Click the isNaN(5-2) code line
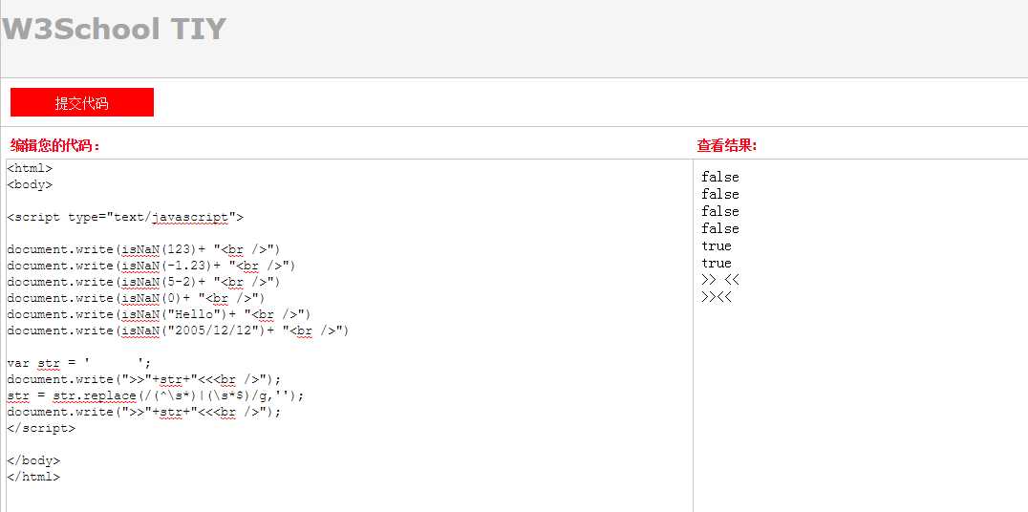 click(x=143, y=282)
